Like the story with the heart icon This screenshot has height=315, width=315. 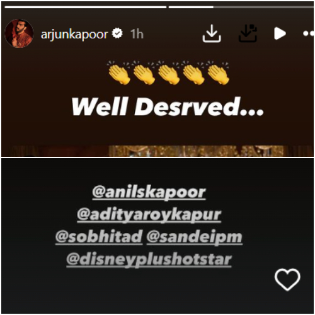tap(287, 280)
